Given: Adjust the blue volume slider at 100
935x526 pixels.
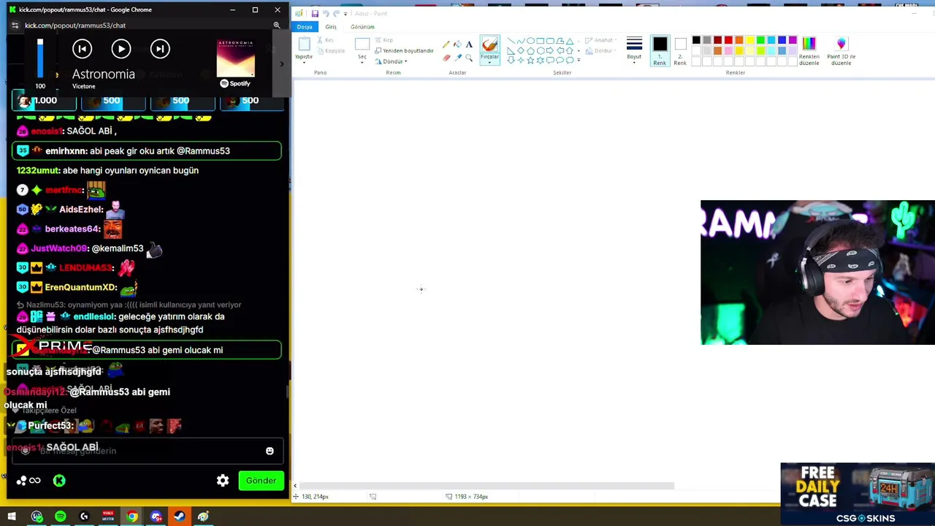Looking at the screenshot, I should 40,58.
